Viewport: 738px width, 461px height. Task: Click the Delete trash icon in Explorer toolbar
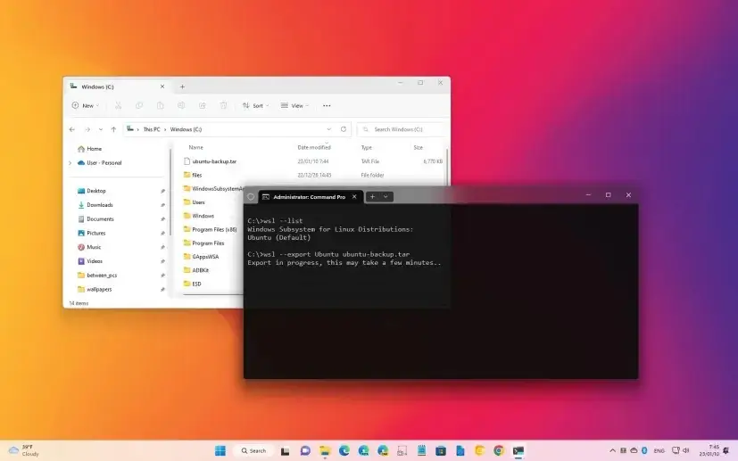[224, 106]
